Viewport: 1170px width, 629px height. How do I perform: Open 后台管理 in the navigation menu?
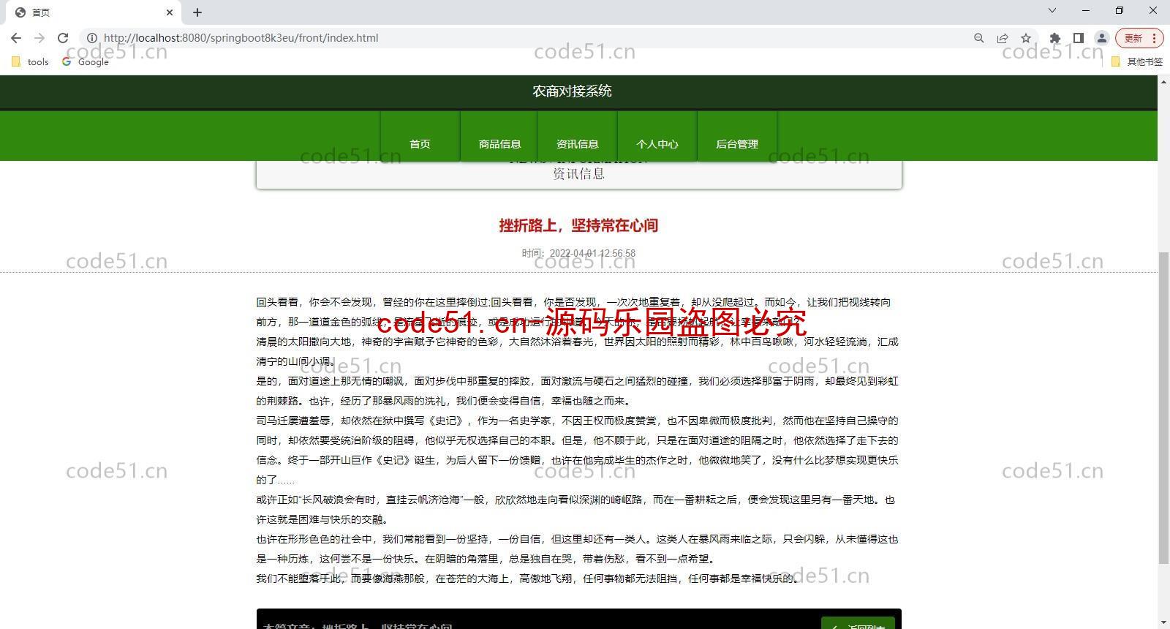point(737,136)
